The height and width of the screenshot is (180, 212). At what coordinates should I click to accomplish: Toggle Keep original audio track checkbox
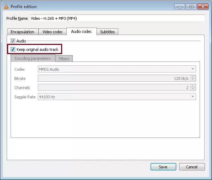13,50
